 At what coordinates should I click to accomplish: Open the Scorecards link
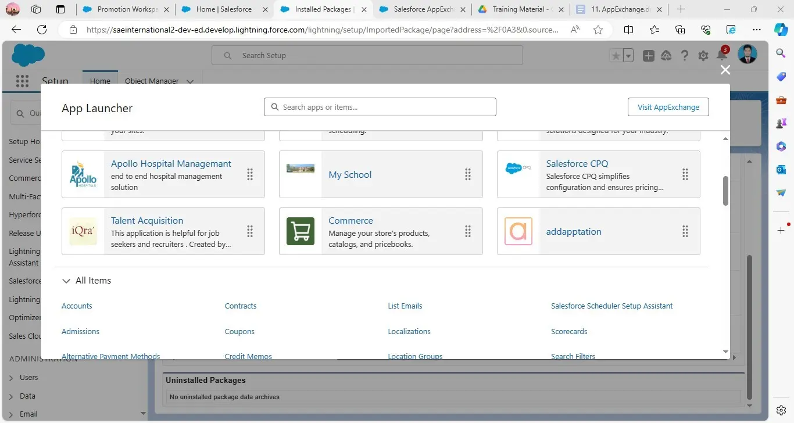pos(569,332)
